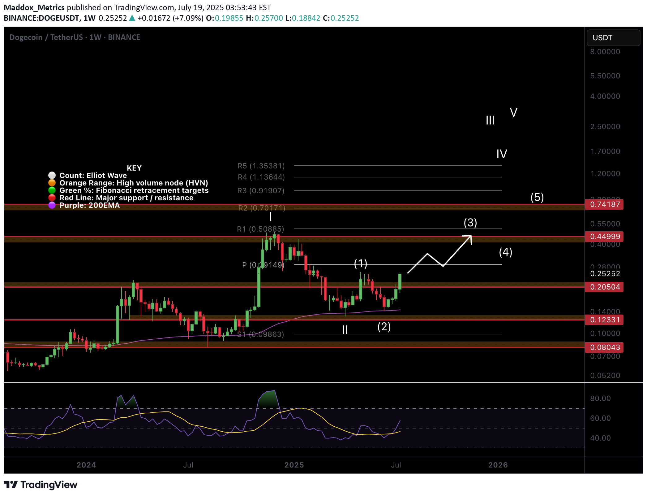Click the 2024 time axis label
647x496 pixels.
[x=86, y=465]
